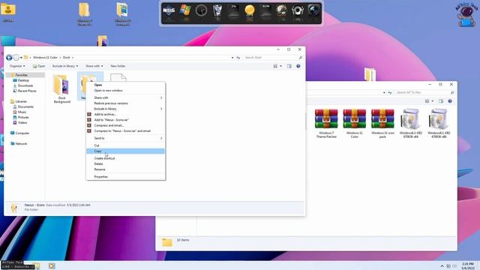Click the yellow sun weather icon in dock
Screen dimensions: 480x270
pos(250,10)
